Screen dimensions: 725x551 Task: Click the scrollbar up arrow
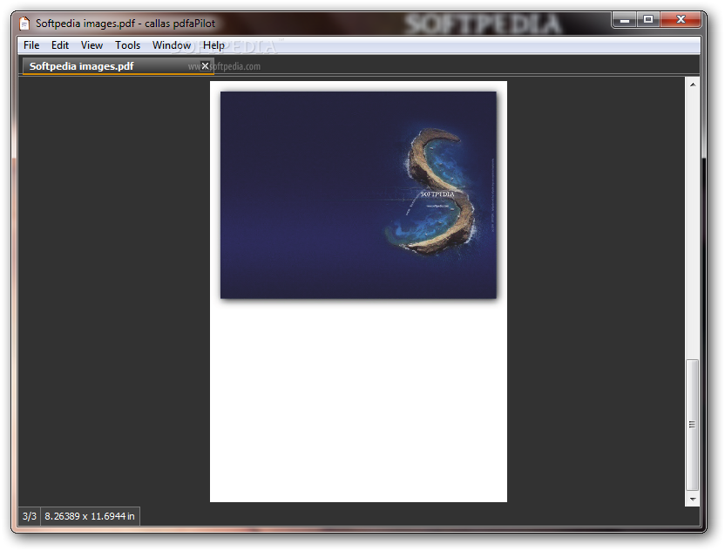692,85
